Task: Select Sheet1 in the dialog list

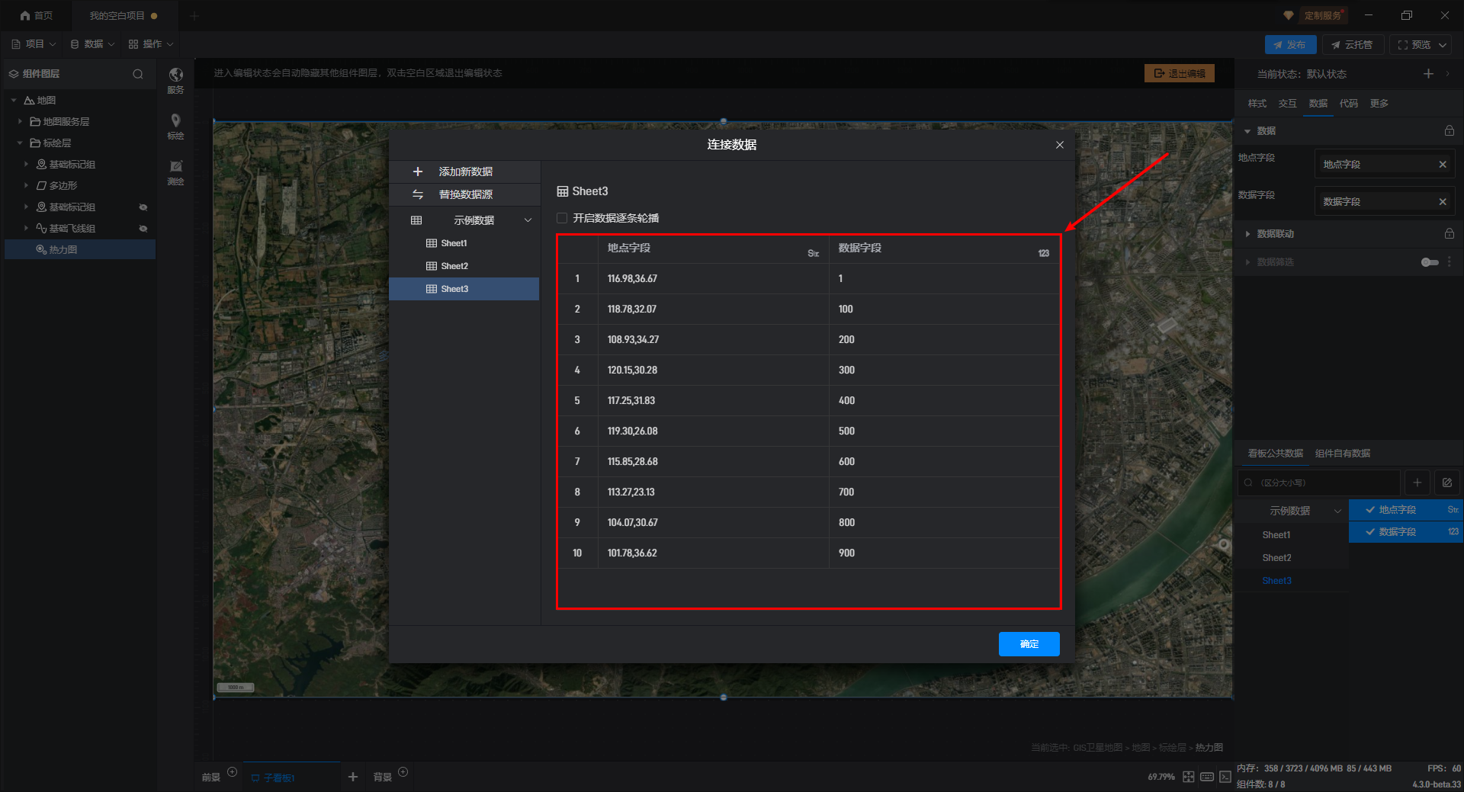Action: coord(464,243)
